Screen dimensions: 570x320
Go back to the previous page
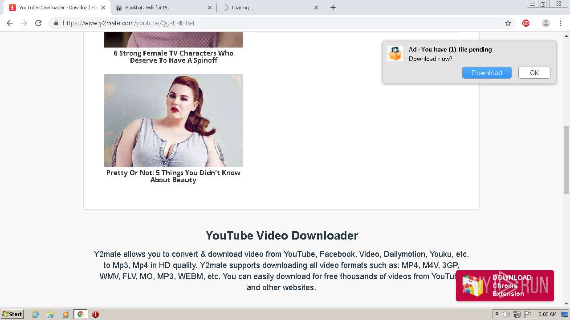[x=10, y=23]
